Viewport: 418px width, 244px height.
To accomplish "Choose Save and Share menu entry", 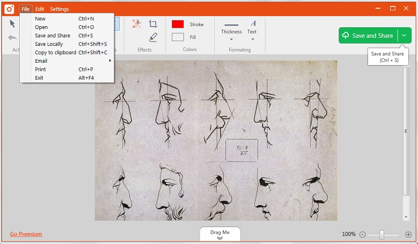I will 67,35.
